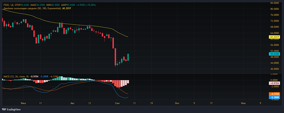Click the Окт date label on time axis
The width and height of the screenshot is (284, 113).
pyautogui.click(x=177, y=103)
